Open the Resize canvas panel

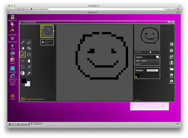pos(172,57)
